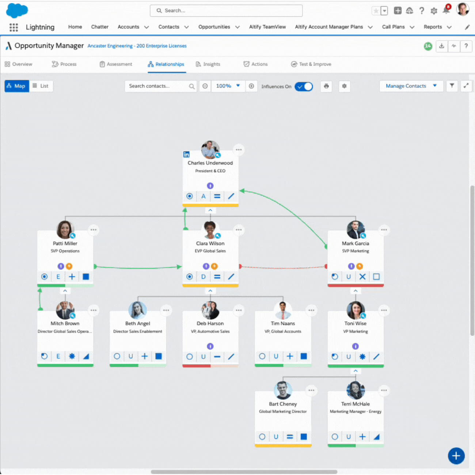The height and width of the screenshot is (475, 475).
Task: Click Mark Garcia's X status icon
Action: (x=362, y=277)
